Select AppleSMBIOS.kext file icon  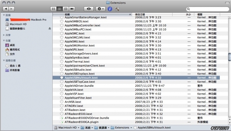pyautogui.click(x=62, y=21)
